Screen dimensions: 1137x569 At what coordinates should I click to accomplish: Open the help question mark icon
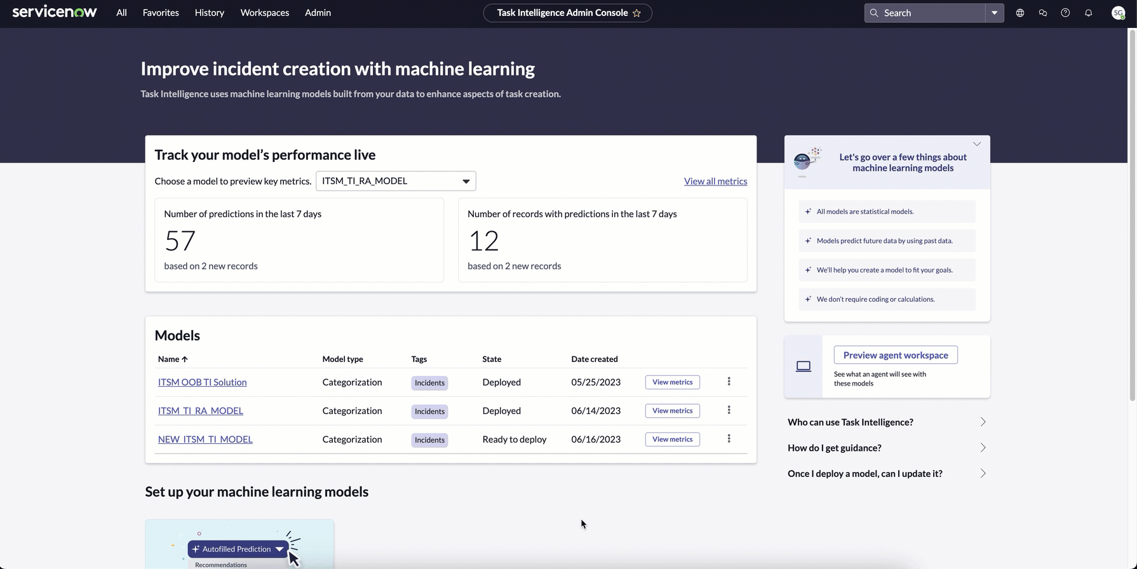1065,13
